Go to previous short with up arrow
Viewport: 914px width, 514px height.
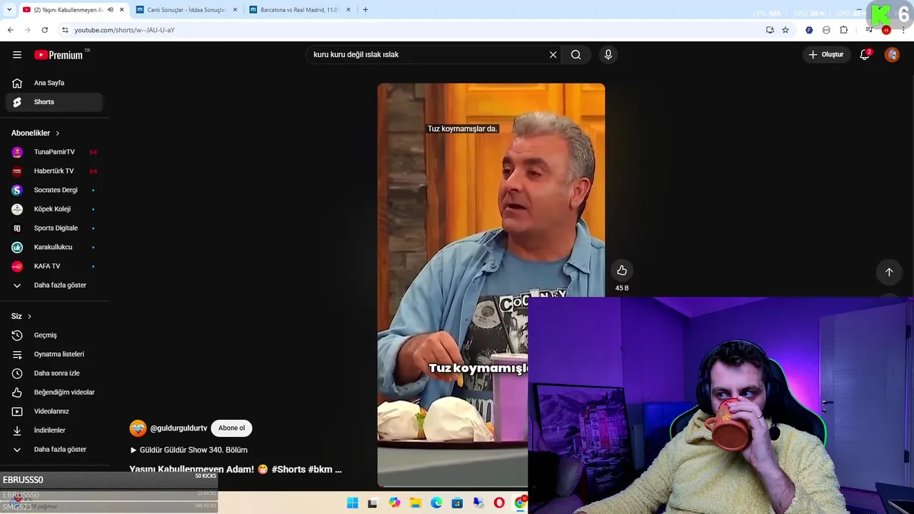(889, 272)
